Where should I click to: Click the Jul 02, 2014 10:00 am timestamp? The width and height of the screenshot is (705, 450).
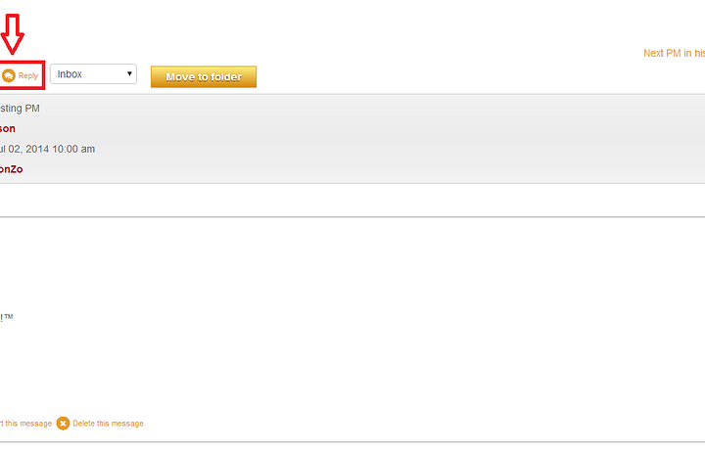click(47, 149)
